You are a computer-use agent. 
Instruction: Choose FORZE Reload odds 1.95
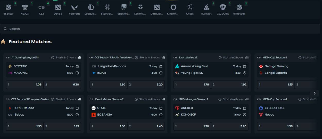[x=25, y=126]
